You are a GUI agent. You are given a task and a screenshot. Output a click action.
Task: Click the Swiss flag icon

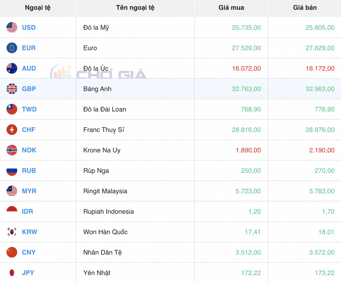tap(12, 130)
